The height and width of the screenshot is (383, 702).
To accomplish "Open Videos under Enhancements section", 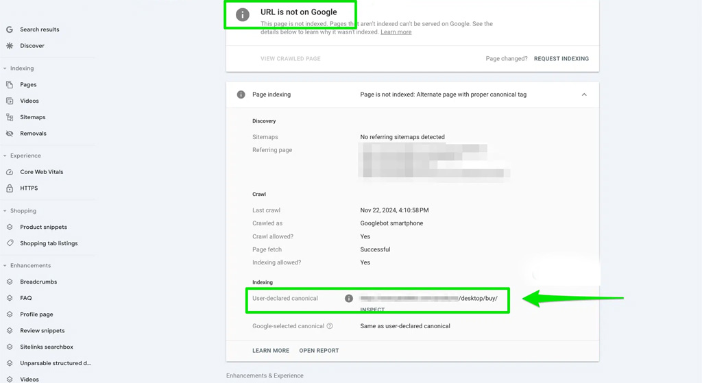I will (29, 380).
